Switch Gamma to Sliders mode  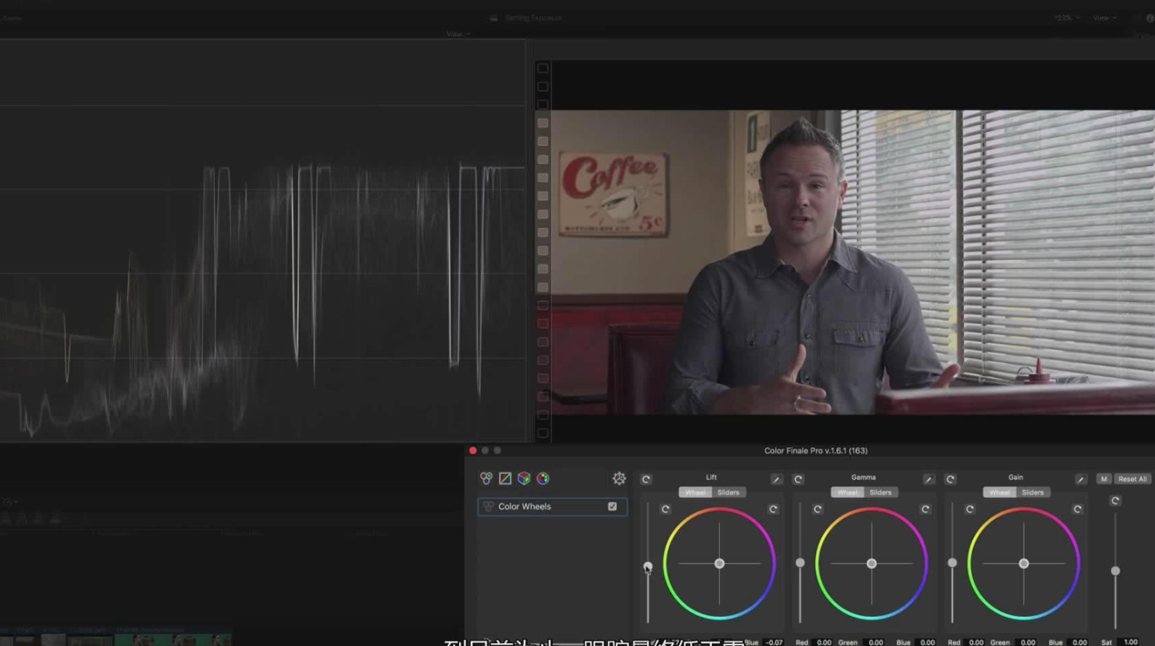tap(880, 492)
